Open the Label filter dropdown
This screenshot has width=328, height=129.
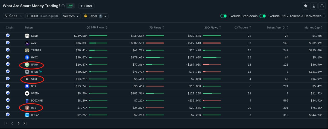pyautogui.click(x=95, y=16)
